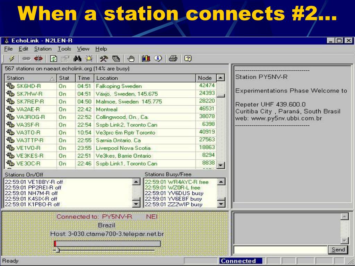This screenshot has height=266, width=355.
Task: Click the VE1BBY-R off log entry
Action: 34,182
